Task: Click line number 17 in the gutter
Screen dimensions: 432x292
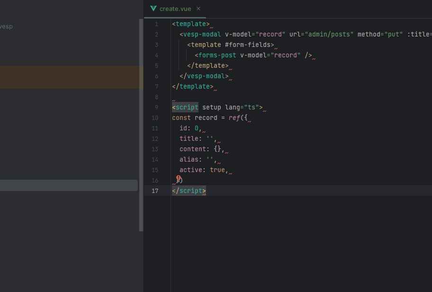Action: (x=155, y=191)
